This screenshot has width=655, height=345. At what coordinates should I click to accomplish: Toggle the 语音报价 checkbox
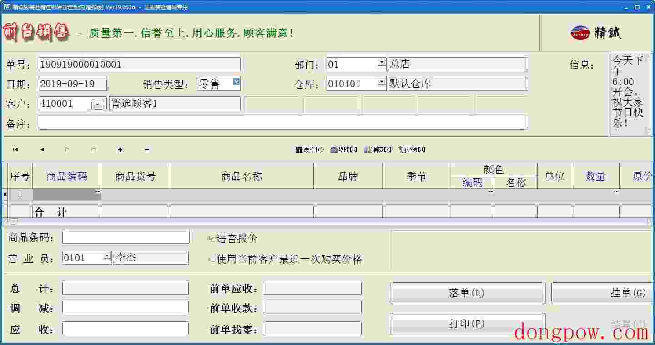tap(212, 238)
